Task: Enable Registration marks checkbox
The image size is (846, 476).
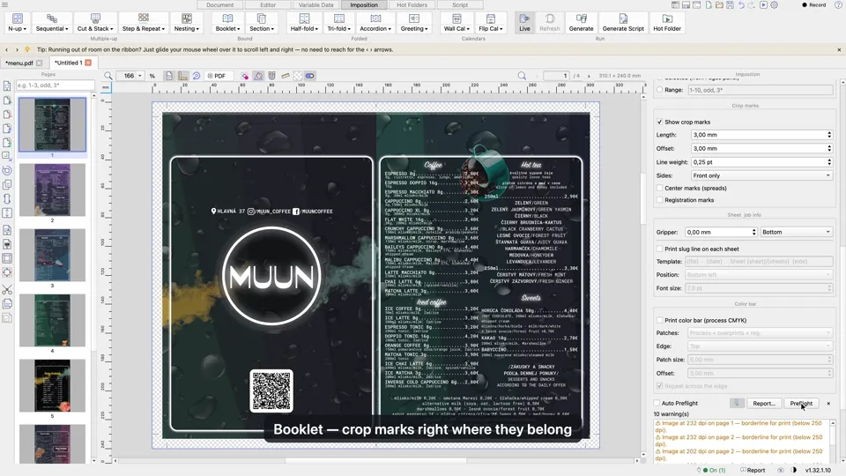Action: [659, 200]
